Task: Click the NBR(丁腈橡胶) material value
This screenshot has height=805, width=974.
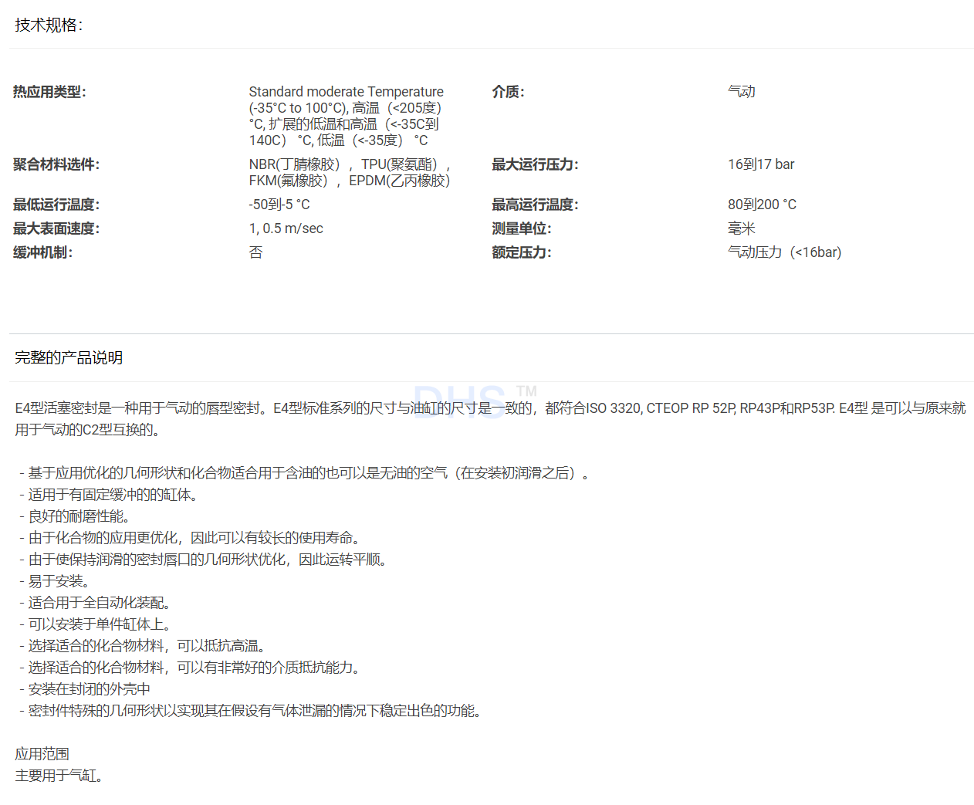Action: pos(295,164)
